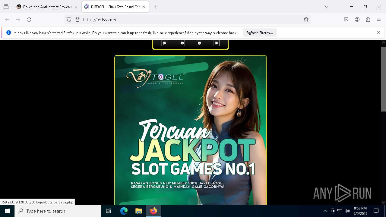
Task: Open the tracking protection shield icon
Action: click(x=69, y=20)
